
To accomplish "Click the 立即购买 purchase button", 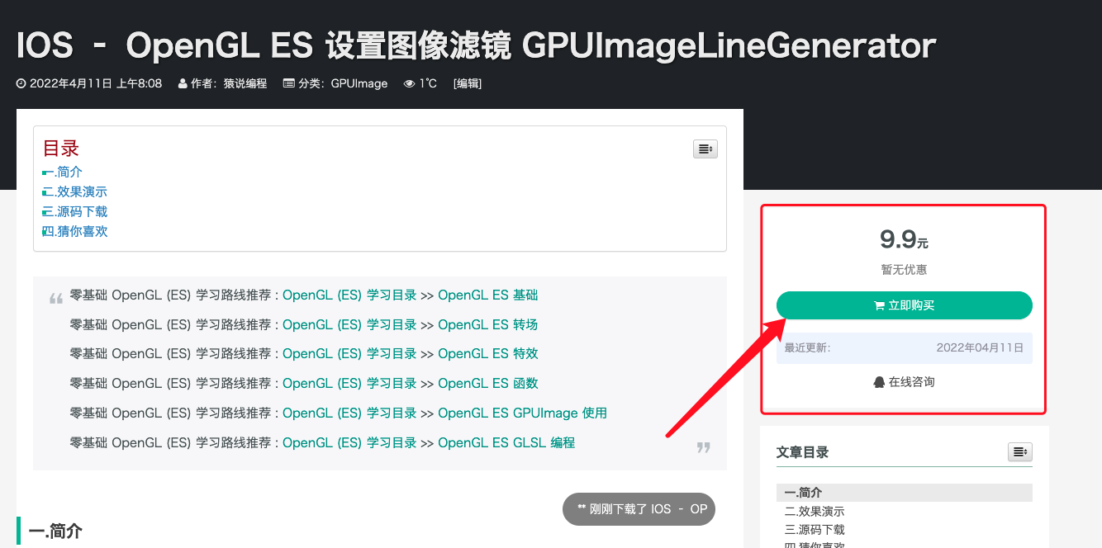I will coord(904,305).
